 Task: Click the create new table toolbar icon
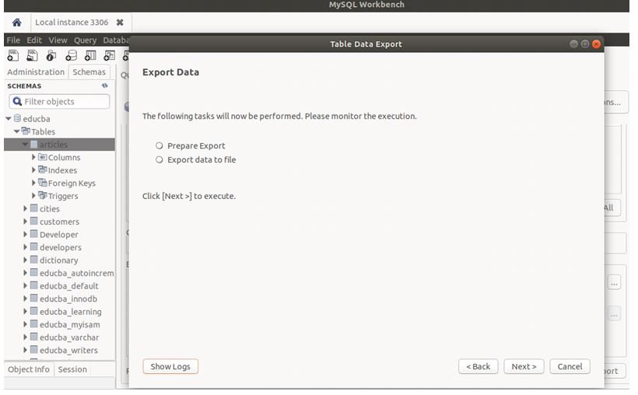(90, 55)
